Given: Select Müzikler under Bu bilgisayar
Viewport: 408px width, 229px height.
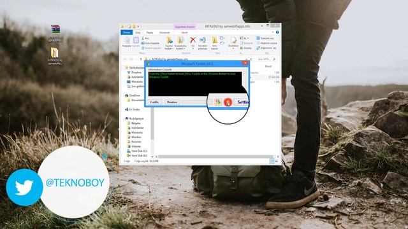Looking at the screenshot, I should click(x=135, y=137).
